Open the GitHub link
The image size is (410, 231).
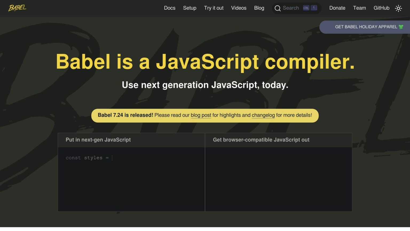[x=381, y=8]
